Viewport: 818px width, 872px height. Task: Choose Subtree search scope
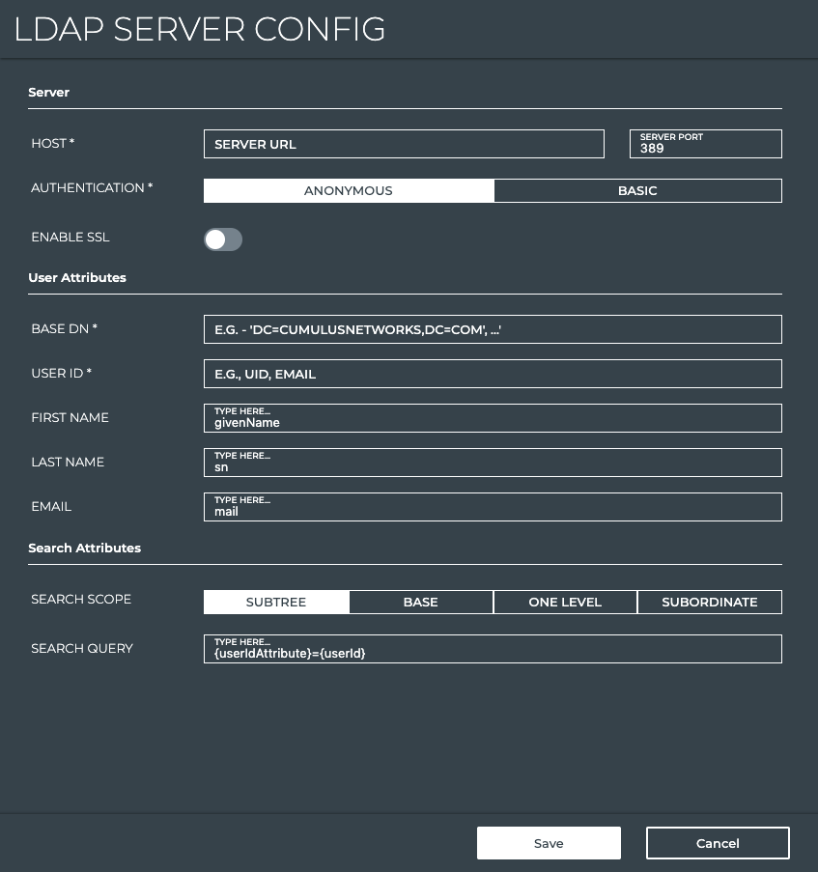(276, 603)
